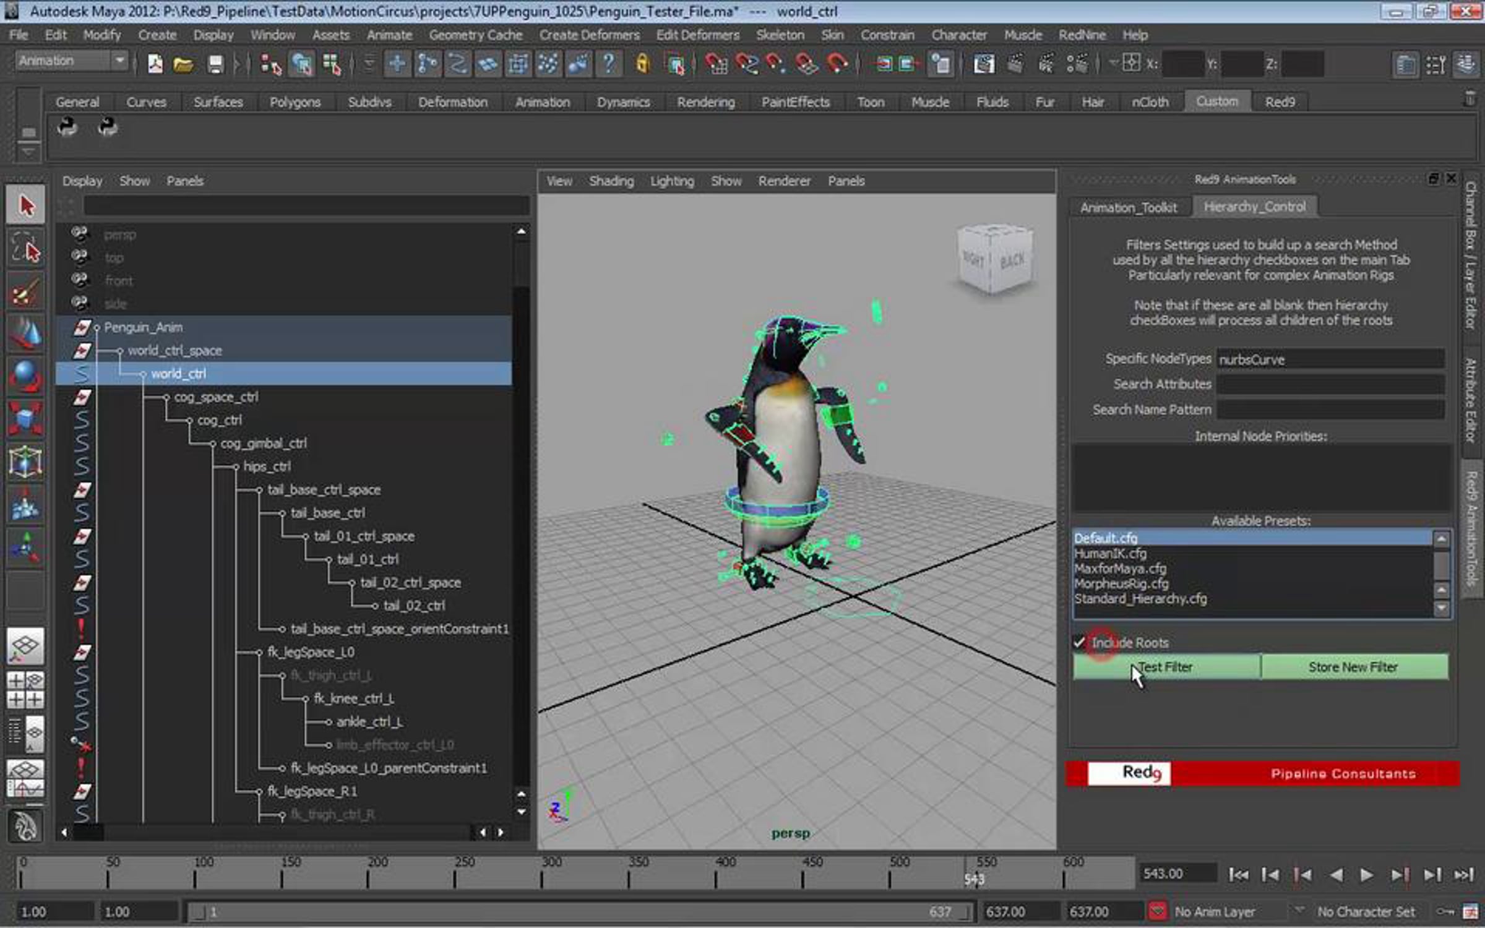Open the selection mask menu arrow

pyautogui.click(x=369, y=64)
